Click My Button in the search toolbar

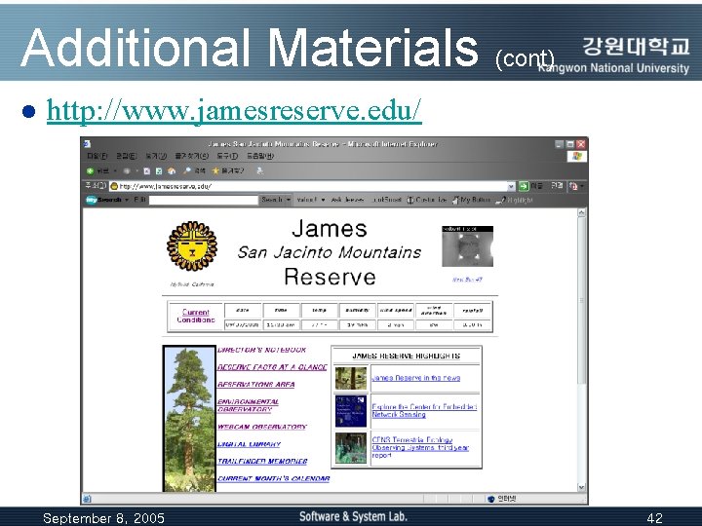click(x=471, y=200)
